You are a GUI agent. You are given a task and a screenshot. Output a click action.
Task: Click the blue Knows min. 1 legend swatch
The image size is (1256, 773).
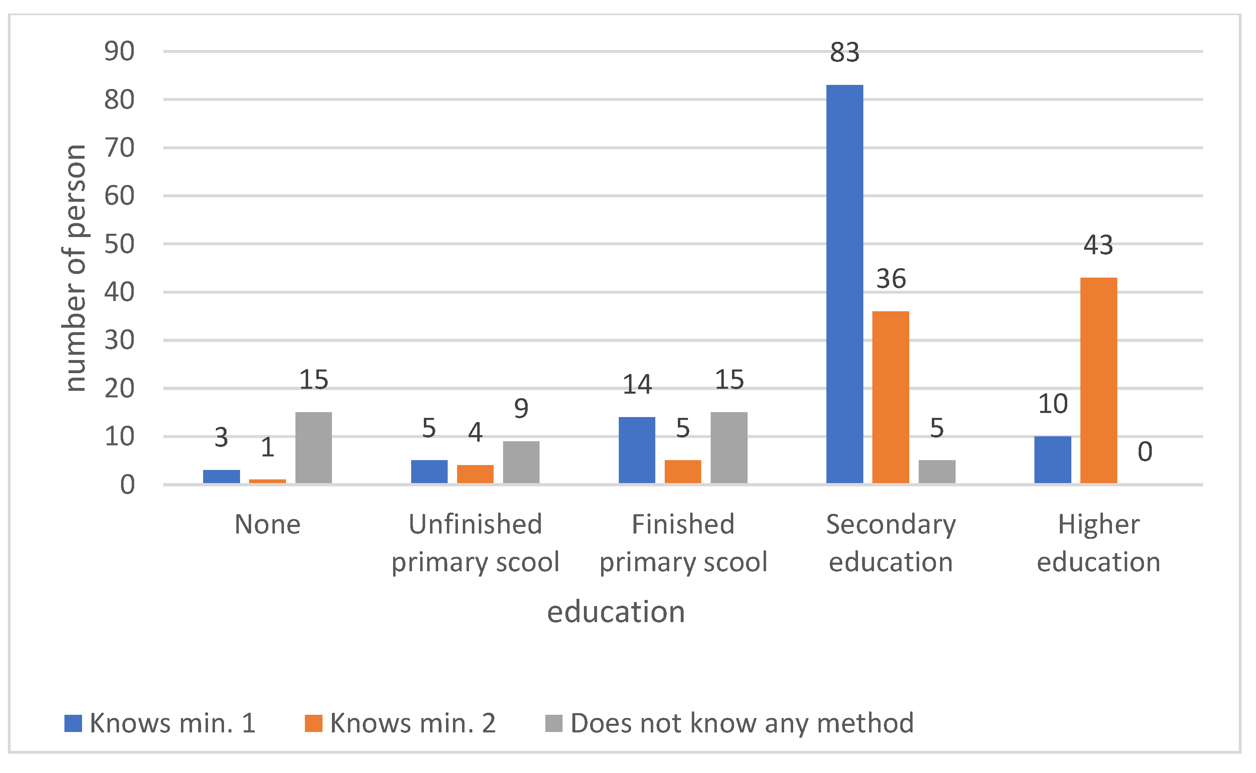click(x=73, y=723)
